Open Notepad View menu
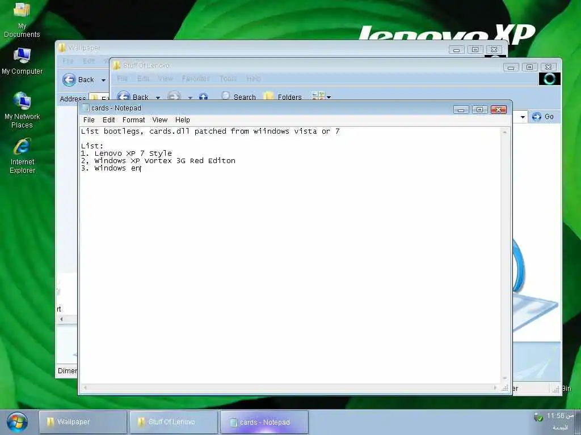 159,120
